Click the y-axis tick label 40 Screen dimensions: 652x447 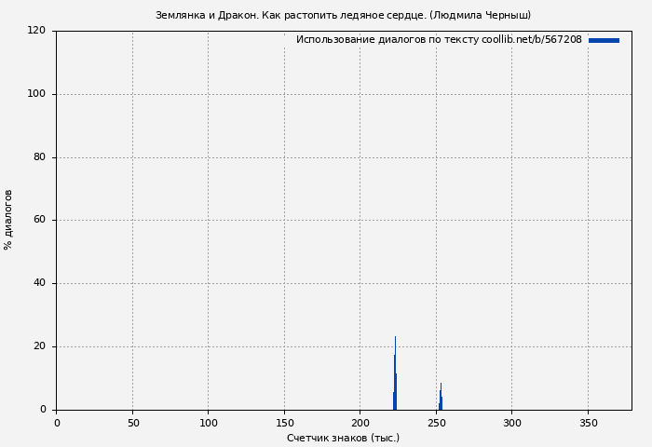(x=39, y=283)
